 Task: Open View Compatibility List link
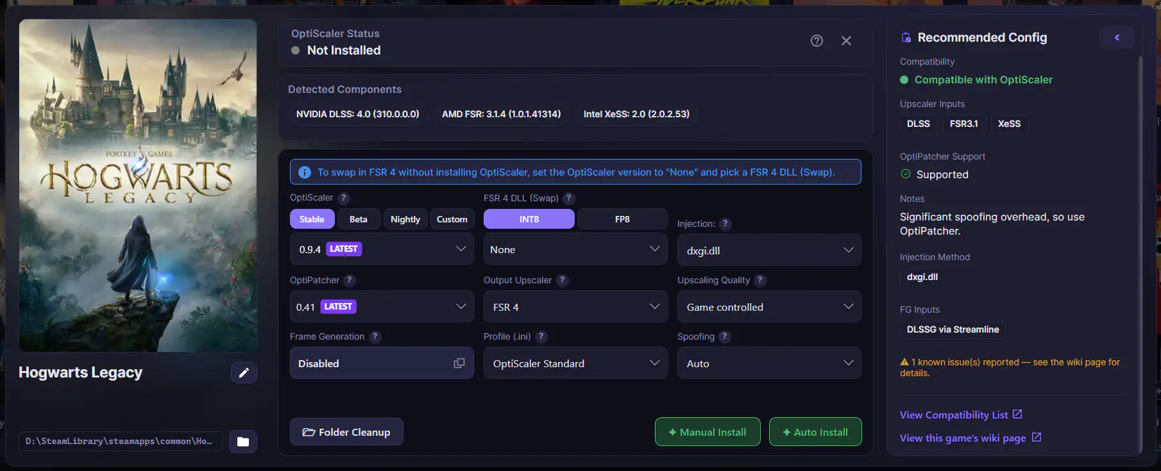954,415
